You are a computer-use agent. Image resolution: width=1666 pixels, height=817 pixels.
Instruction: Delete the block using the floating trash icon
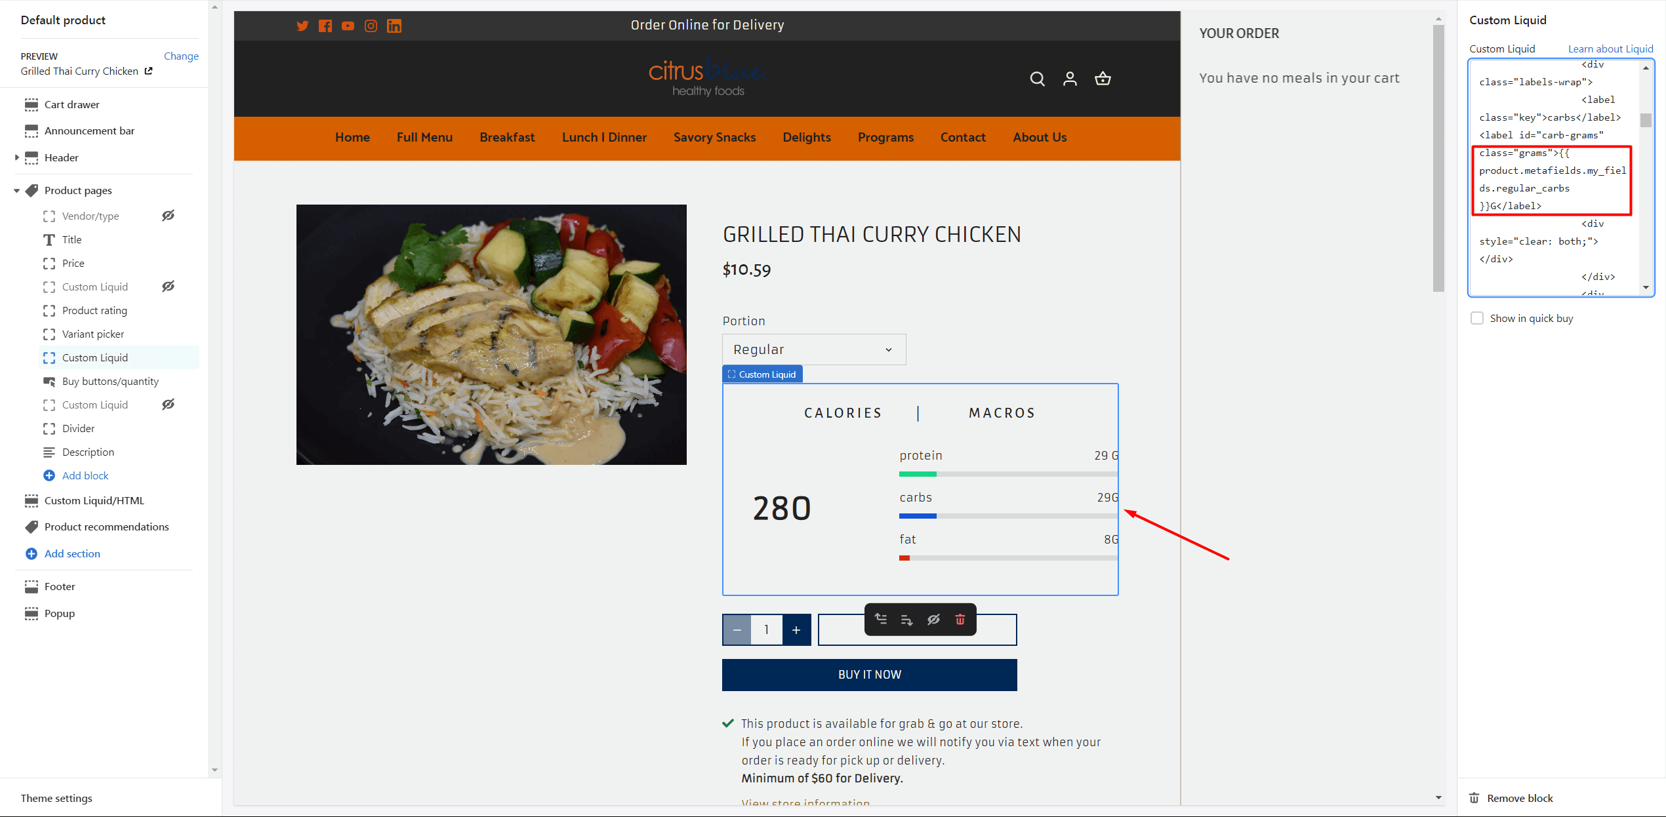960,619
